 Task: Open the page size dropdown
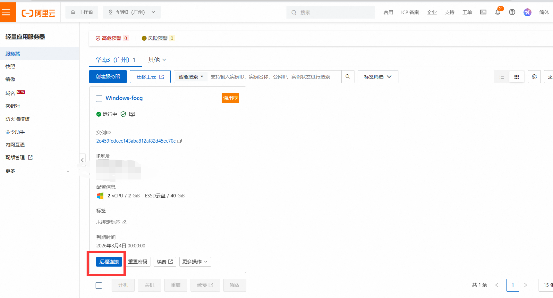click(546, 285)
